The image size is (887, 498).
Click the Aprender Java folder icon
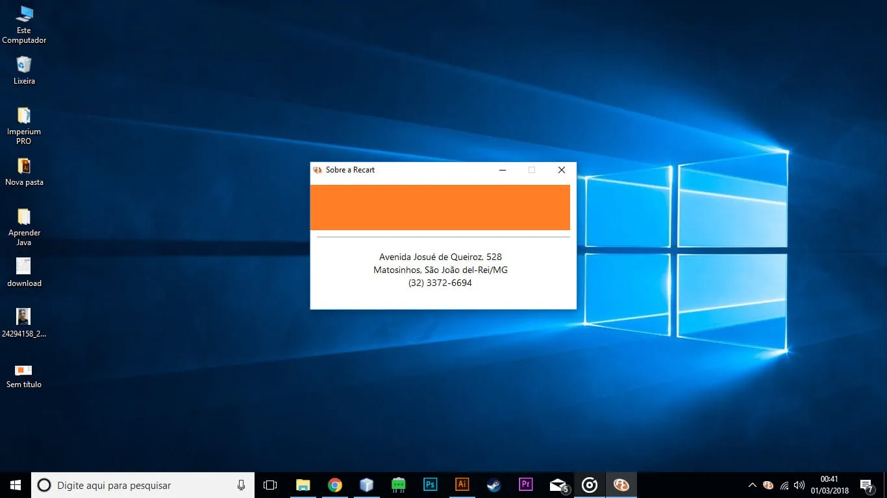[x=24, y=217]
